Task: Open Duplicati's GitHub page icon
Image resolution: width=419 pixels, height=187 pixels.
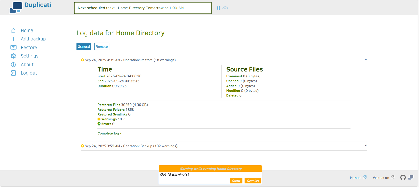Action: (x=403, y=178)
